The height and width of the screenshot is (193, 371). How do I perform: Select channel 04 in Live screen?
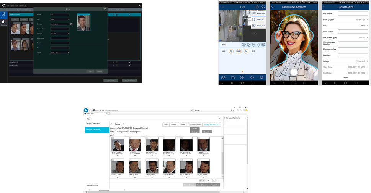[246, 51]
